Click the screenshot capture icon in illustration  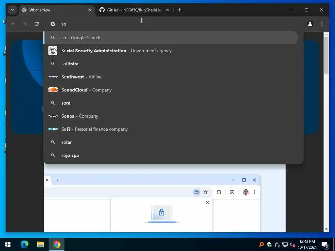tap(232, 192)
